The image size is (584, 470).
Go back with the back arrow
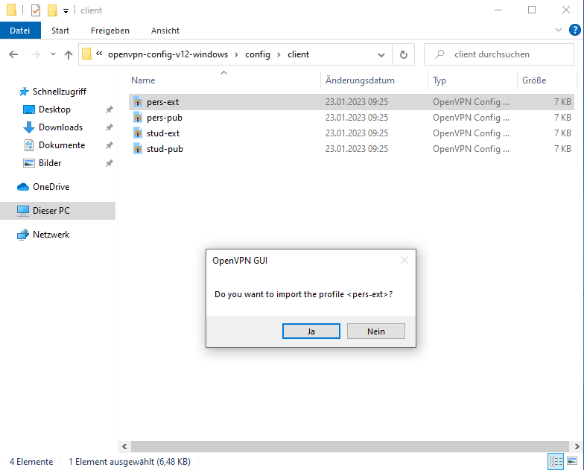(13, 55)
